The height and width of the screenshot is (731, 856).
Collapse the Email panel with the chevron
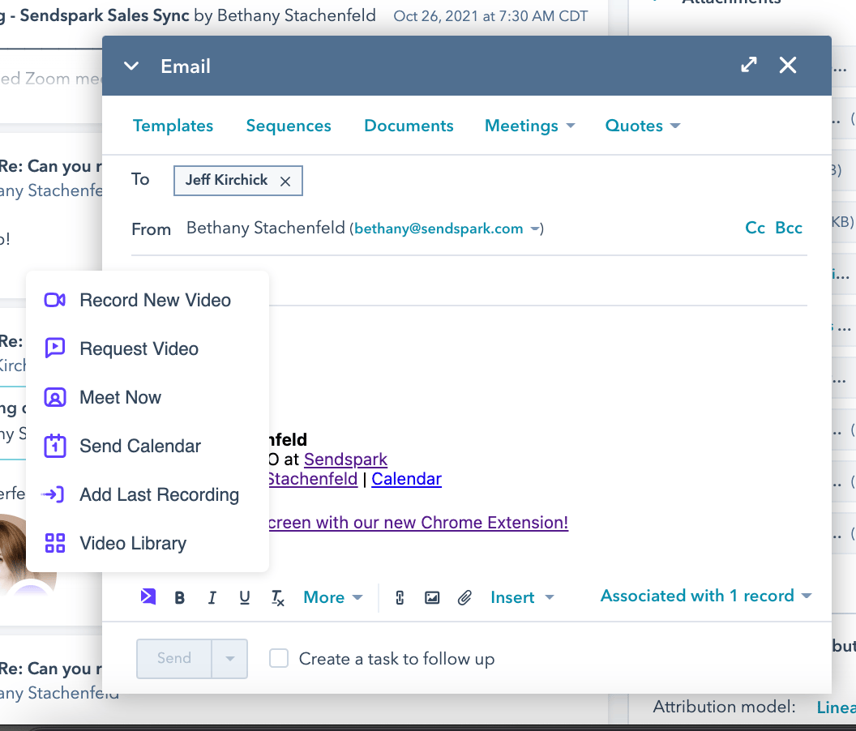click(131, 66)
